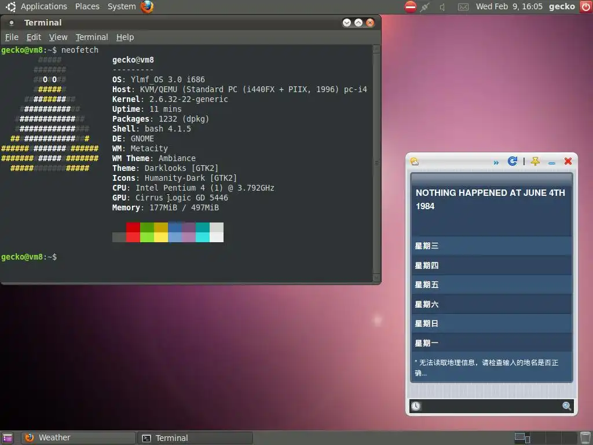
Task: Click the red power session button
Action: click(x=587, y=7)
